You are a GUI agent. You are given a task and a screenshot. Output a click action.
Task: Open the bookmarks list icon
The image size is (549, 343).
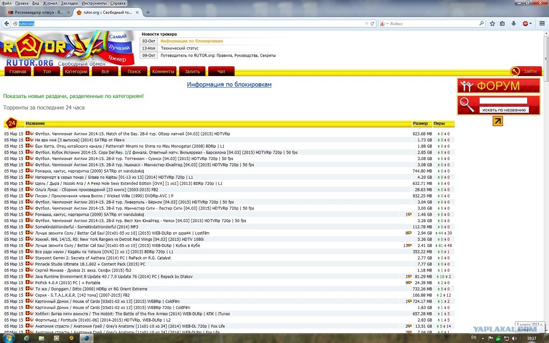tap(502, 23)
